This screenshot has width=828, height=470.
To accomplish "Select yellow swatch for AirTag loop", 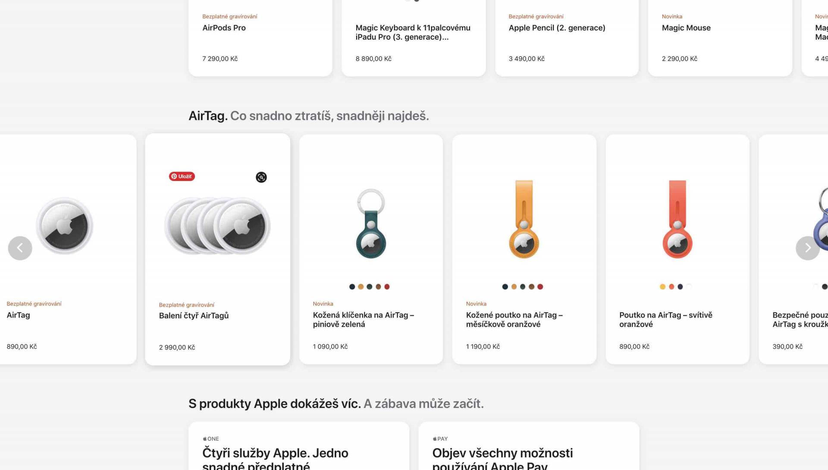I will coord(662,287).
